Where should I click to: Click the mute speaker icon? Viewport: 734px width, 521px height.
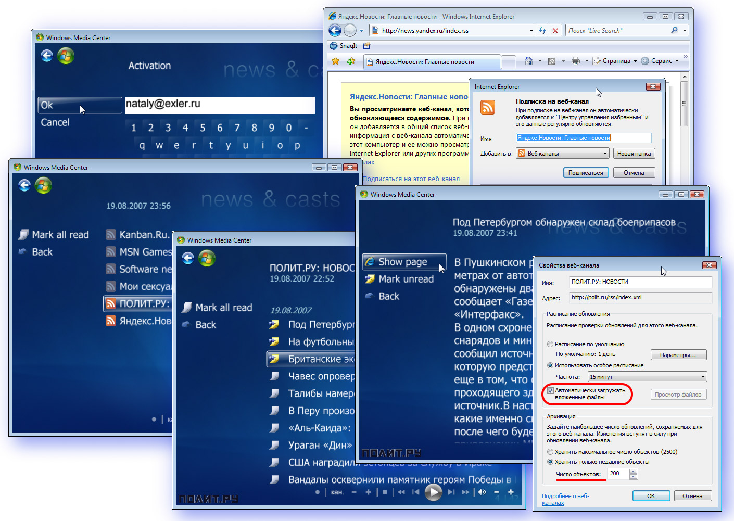tap(482, 492)
